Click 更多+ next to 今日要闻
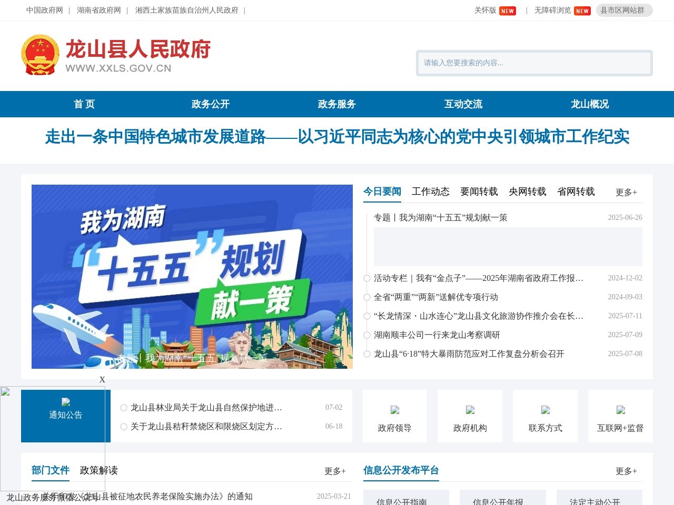 click(626, 193)
